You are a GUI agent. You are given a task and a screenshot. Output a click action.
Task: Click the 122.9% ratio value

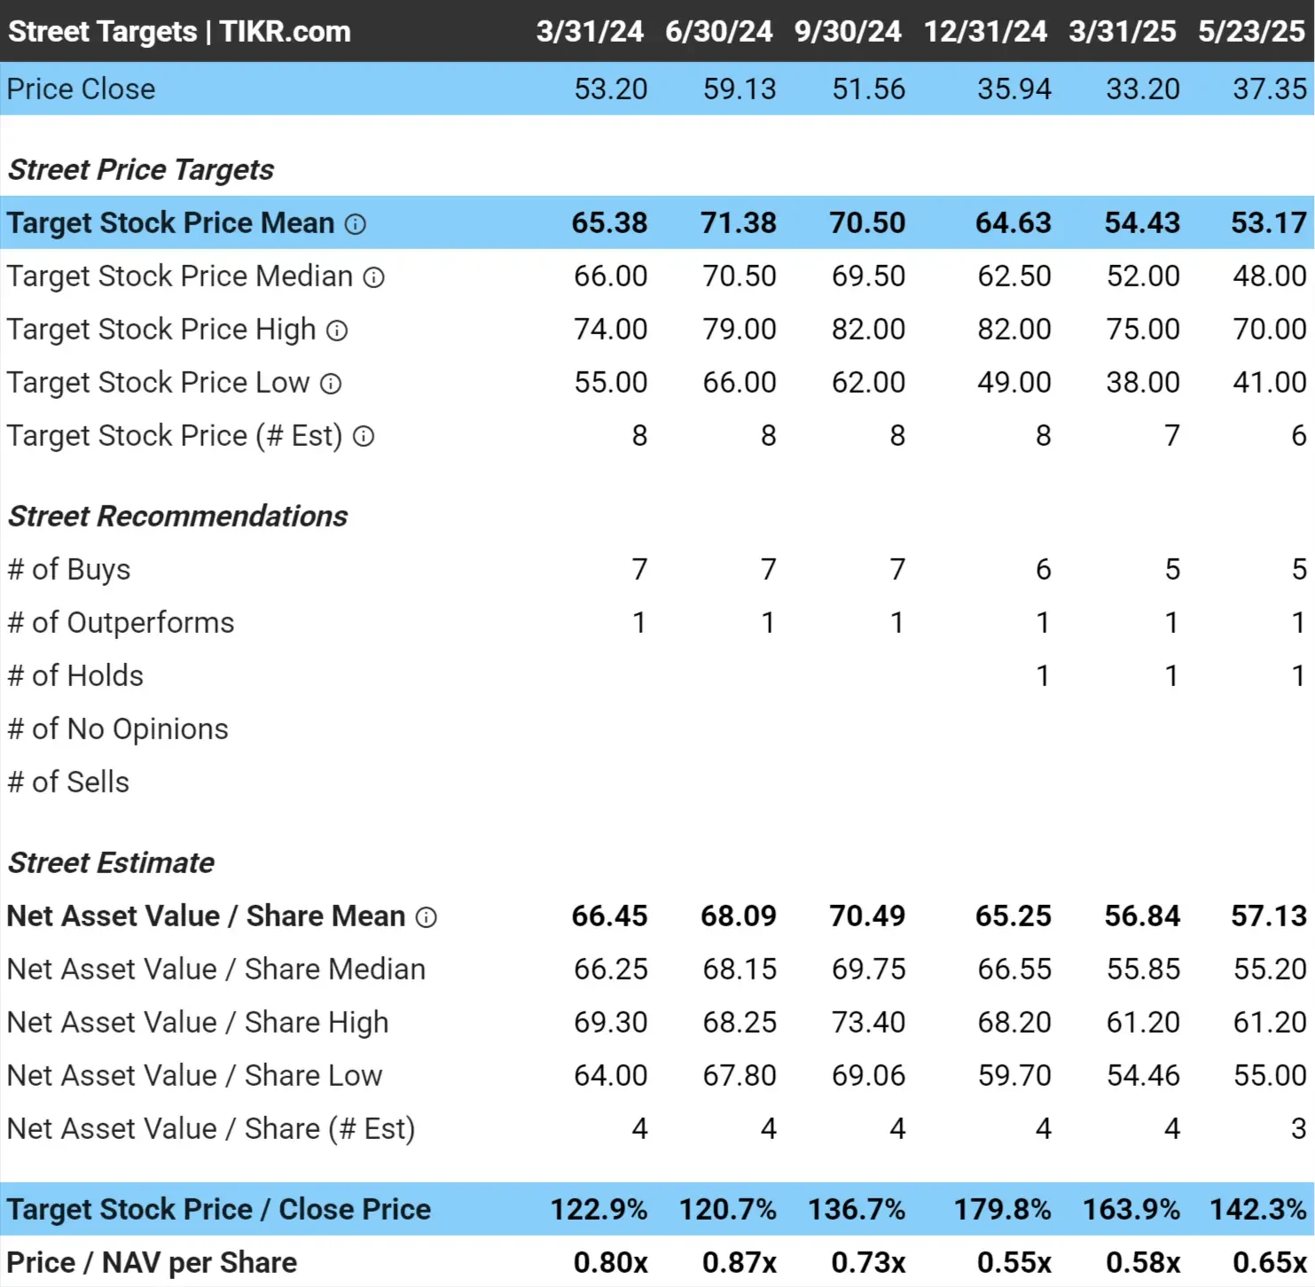[599, 1209]
